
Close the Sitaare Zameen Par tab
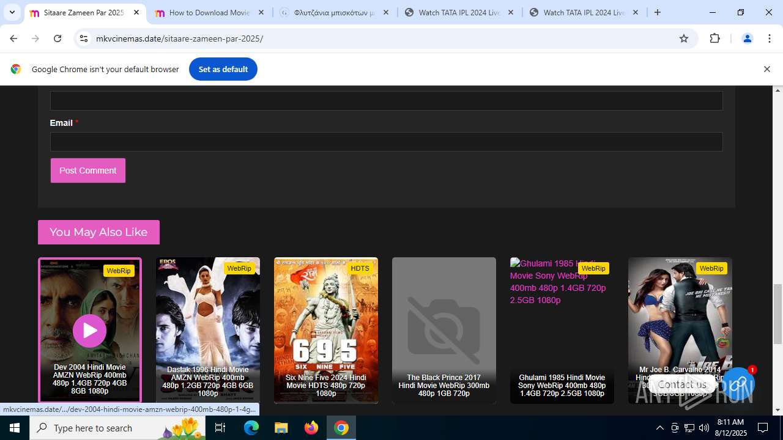[x=136, y=12]
